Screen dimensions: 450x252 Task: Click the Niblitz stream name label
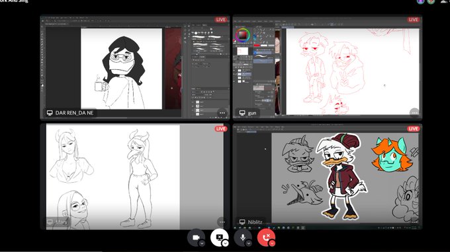255,222
